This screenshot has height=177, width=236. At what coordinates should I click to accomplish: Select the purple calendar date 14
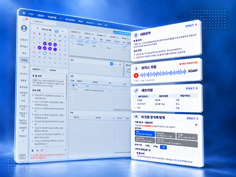[40, 48]
